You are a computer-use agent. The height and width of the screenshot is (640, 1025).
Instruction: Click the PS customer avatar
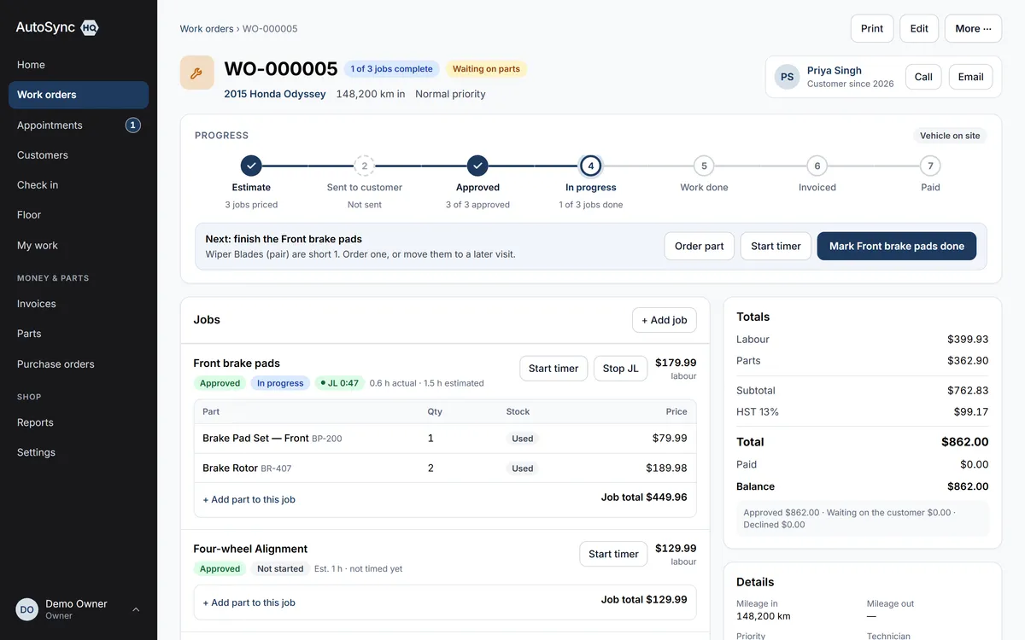[788, 77]
